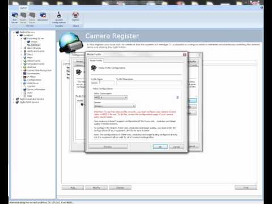The image size is (272, 204).
Task: Open Status under Recording Server
Action: 34,42
